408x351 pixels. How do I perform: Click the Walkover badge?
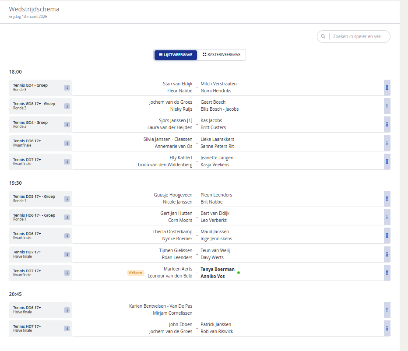pyautogui.click(x=135, y=273)
